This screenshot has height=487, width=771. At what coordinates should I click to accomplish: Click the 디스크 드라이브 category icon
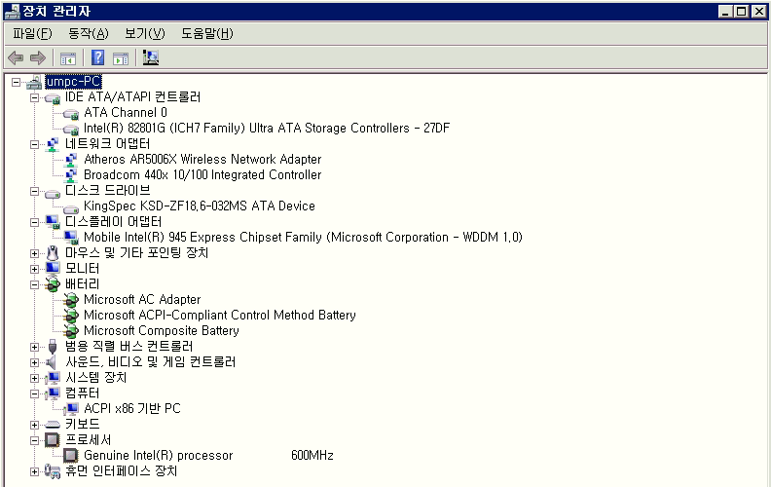pos(53,193)
